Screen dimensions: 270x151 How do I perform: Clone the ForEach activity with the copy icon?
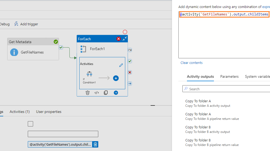tap(106, 93)
